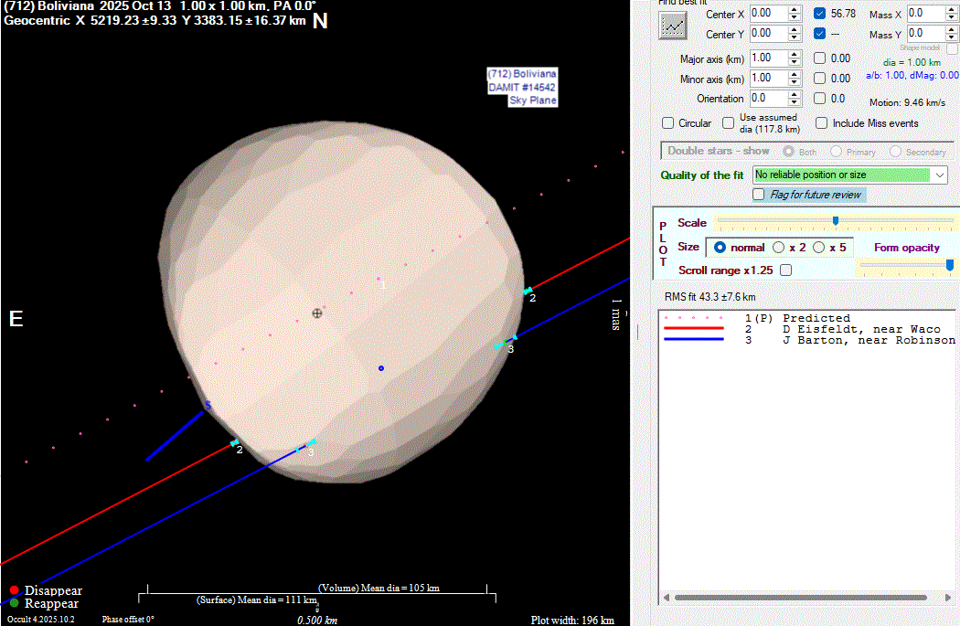Toggle Include Miss events checkbox
Screen dimensions: 960x626
822,123
